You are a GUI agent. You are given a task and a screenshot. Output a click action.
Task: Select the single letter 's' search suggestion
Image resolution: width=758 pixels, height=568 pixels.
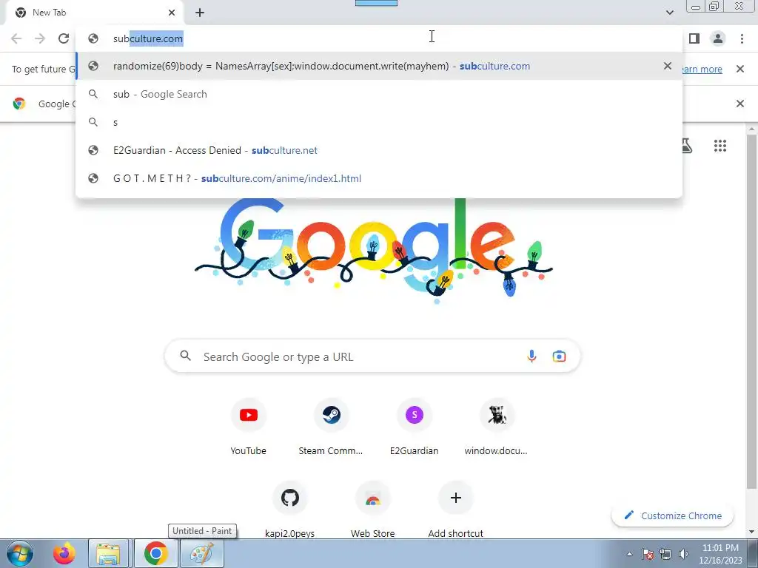pyautogui.click(x=379, y=122)
